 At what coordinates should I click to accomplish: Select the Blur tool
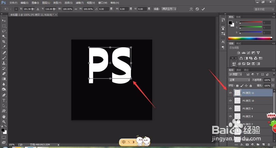[x=4, y=84]
